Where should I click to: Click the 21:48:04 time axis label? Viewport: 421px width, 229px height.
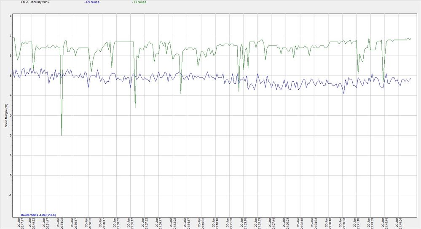(398, 223)
